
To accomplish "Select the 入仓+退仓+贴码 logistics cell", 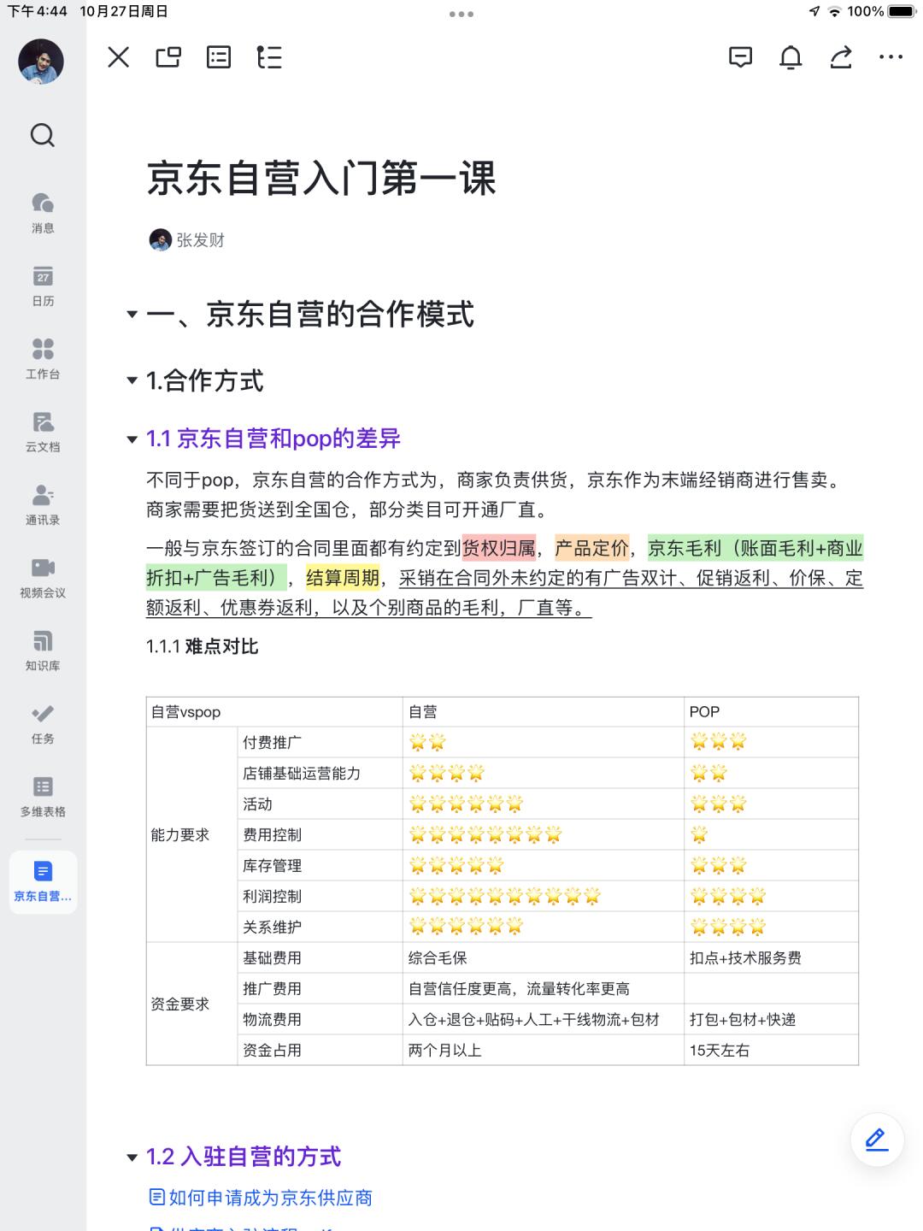I will pyautogui.click(x=544, y=1019).
